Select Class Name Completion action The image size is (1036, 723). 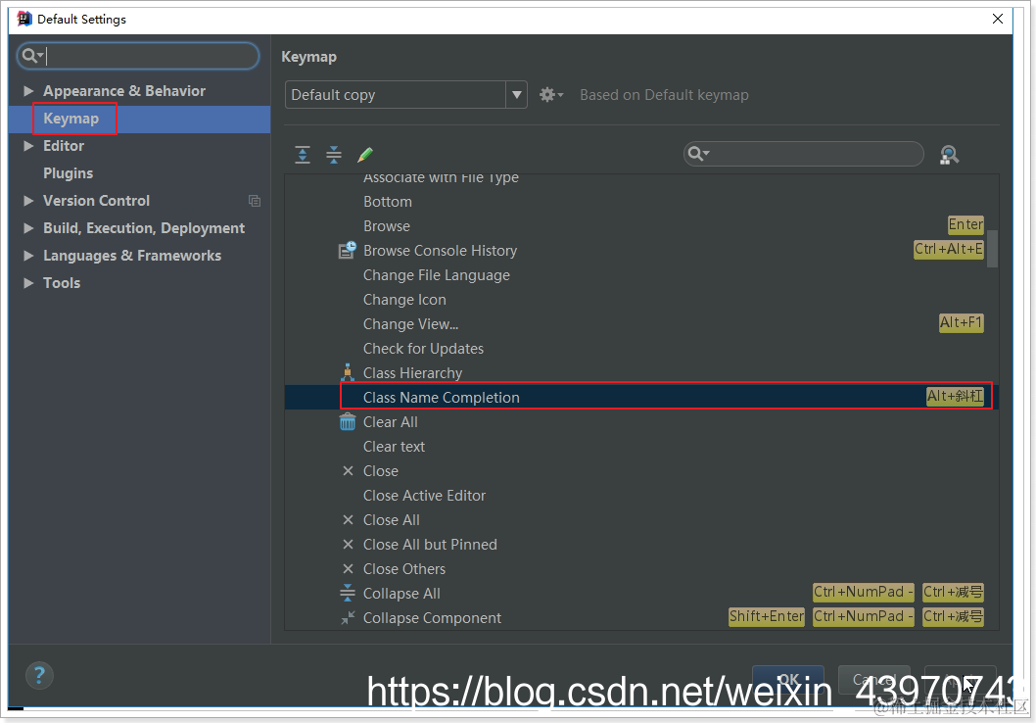(x=641, y=397)
